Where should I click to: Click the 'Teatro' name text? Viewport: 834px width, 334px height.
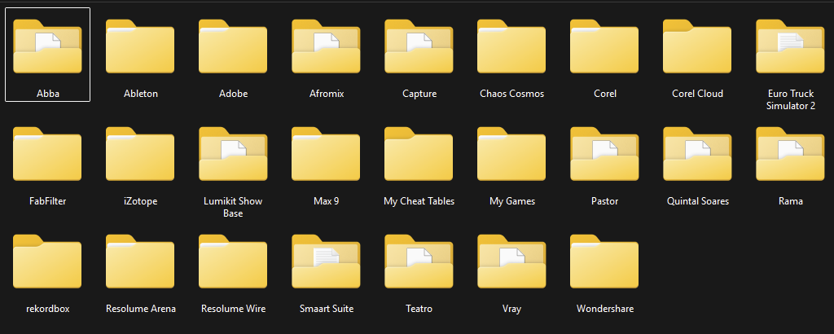click(419, 309)
